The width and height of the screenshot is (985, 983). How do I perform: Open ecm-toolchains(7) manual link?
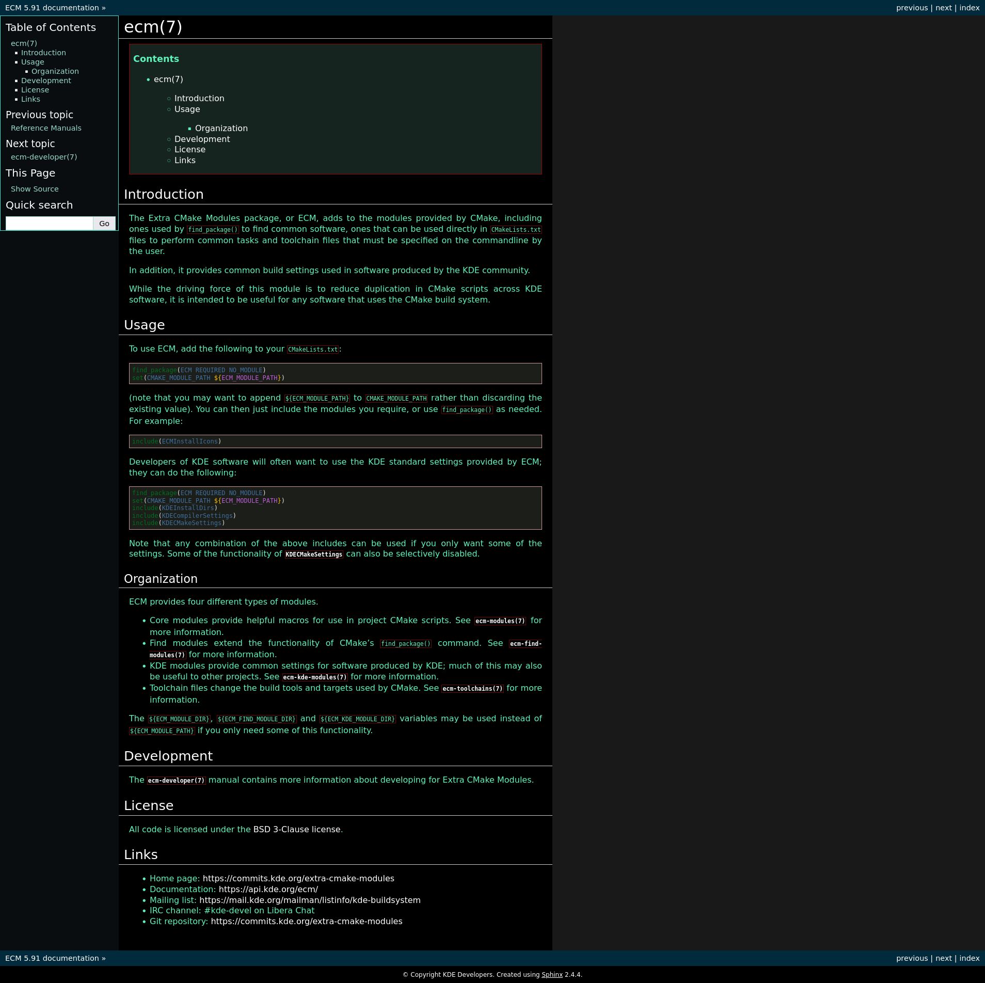[472, 689]
